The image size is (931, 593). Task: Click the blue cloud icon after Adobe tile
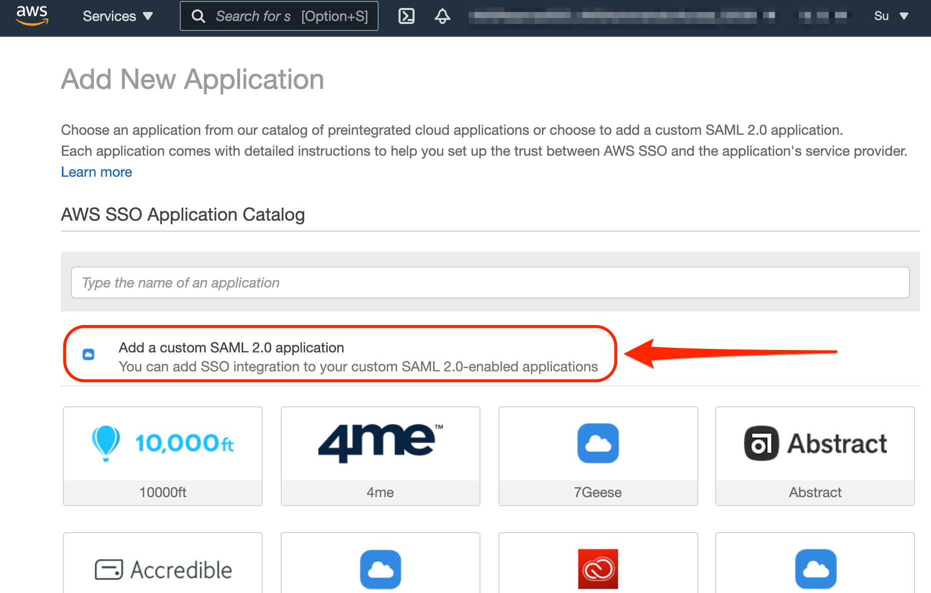pyautogui.click(x=816, y=570)
